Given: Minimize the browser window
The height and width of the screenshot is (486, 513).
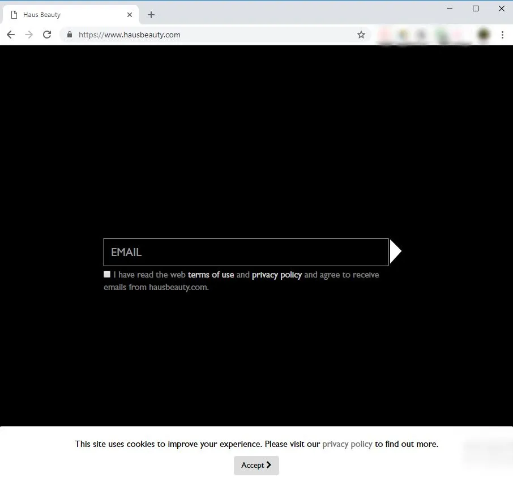Looking at the screenshot, I should (x=450, y=8).
